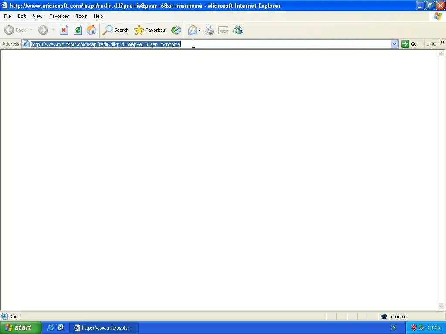Click the red shield security tray icon
Image resolution: width=446 pixels, height=334 pixels.
[x=413, y=327]
